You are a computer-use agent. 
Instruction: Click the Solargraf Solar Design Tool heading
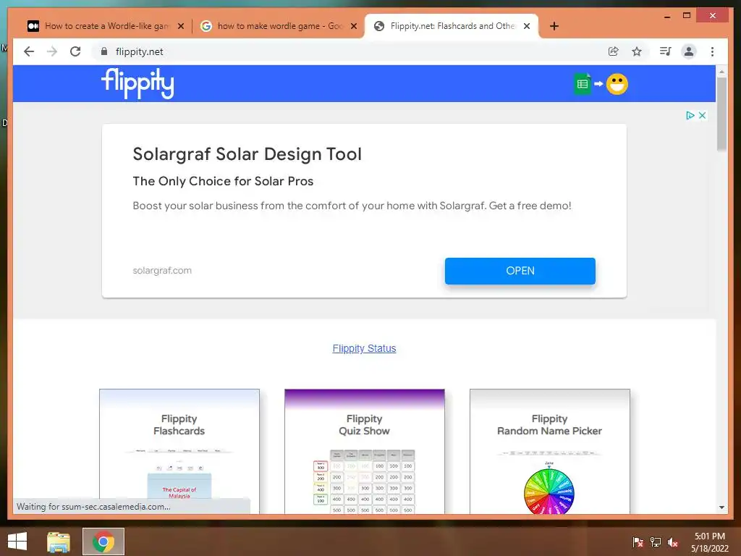tap(247, 154)
